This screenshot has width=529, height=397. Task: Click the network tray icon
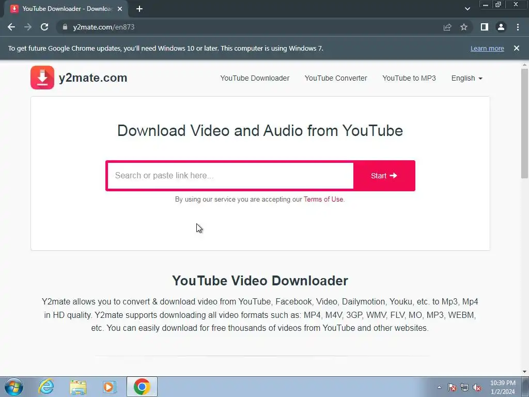click(x=464, y=387)
